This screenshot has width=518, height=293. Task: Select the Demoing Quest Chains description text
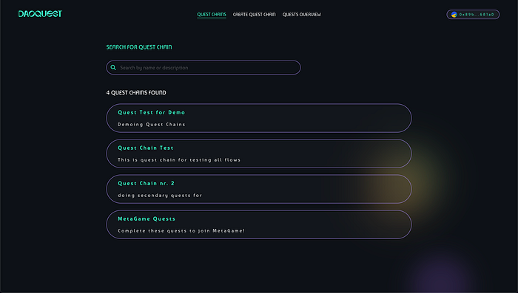click(x=151, y=124)
